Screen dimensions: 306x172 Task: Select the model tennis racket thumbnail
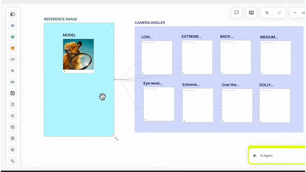tap(78, 54)
